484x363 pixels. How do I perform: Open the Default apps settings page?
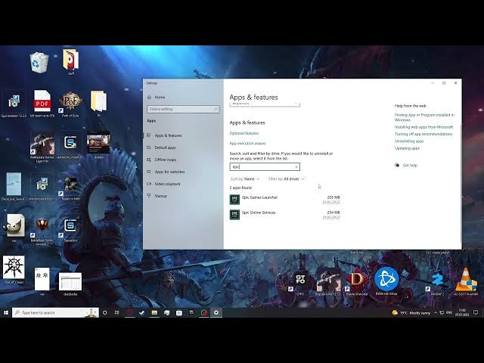(x=165, y=147)
